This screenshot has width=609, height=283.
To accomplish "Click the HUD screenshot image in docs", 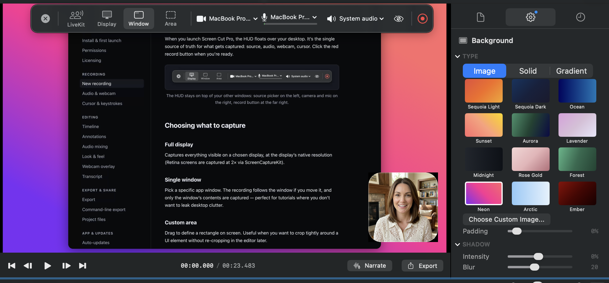I will click(252, 77).
